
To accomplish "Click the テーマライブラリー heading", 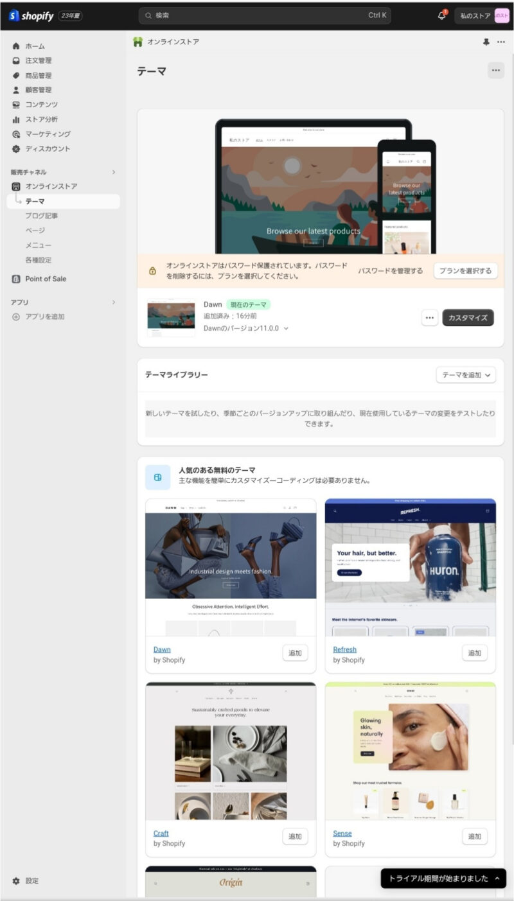I will coord(177,375).
